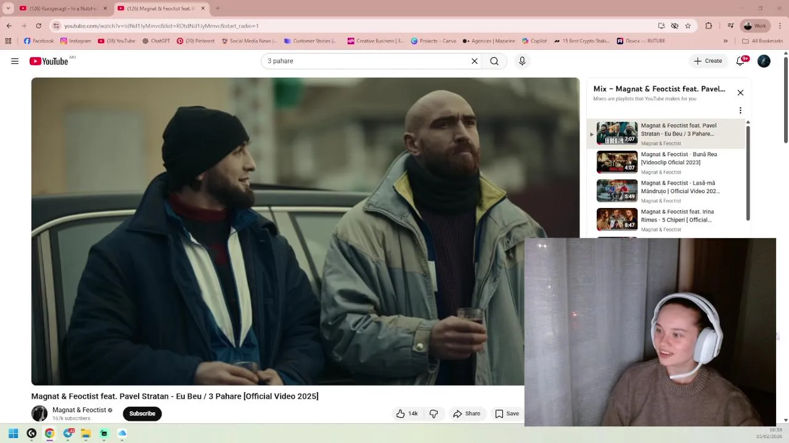Run the search with the magnifier button
Image resolution: width=789 pixels, height=443 pixels.
pos(494,61)
